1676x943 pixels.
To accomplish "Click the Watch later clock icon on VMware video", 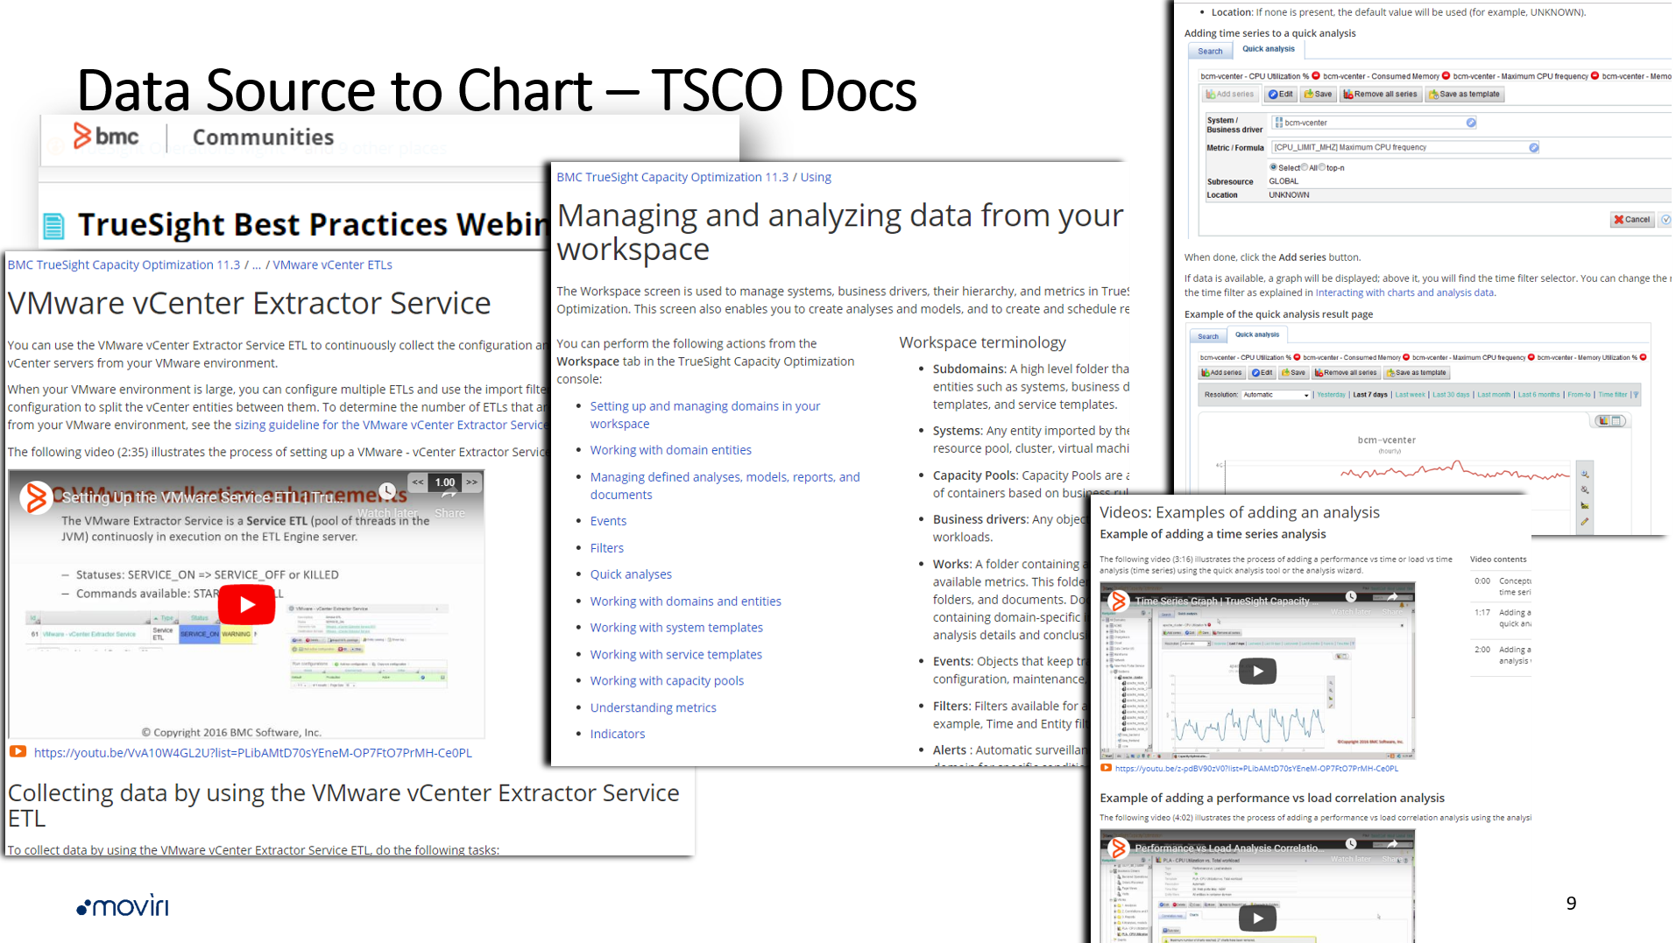I will [x=387, y=492].
